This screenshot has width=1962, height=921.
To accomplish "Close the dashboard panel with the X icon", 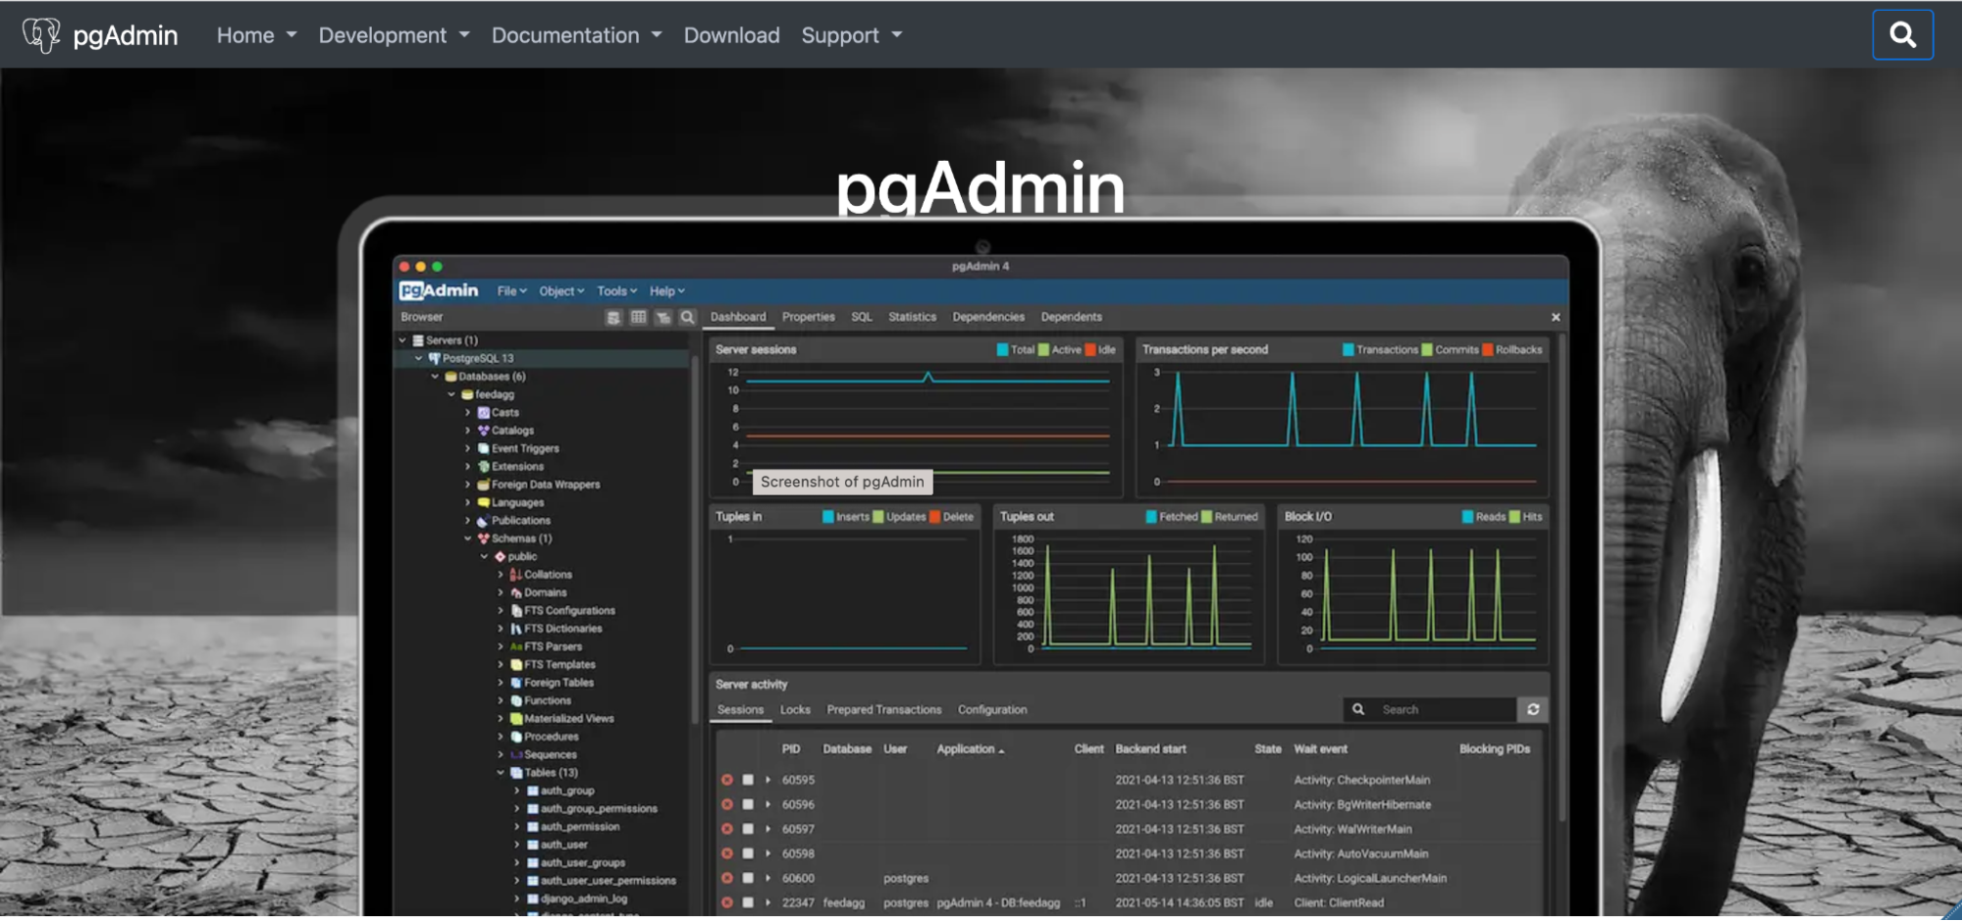I will point(1555,317).
